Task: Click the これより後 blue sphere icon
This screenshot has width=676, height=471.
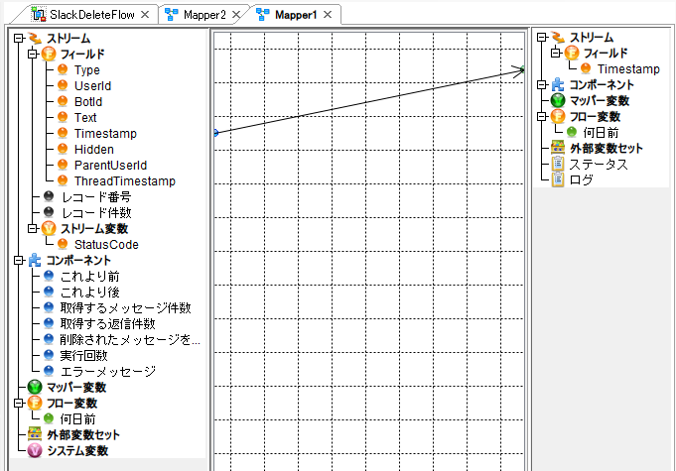Action: [x=49, y=292]
